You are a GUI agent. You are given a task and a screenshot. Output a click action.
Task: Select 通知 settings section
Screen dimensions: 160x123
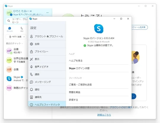click(x=47, y=90)
